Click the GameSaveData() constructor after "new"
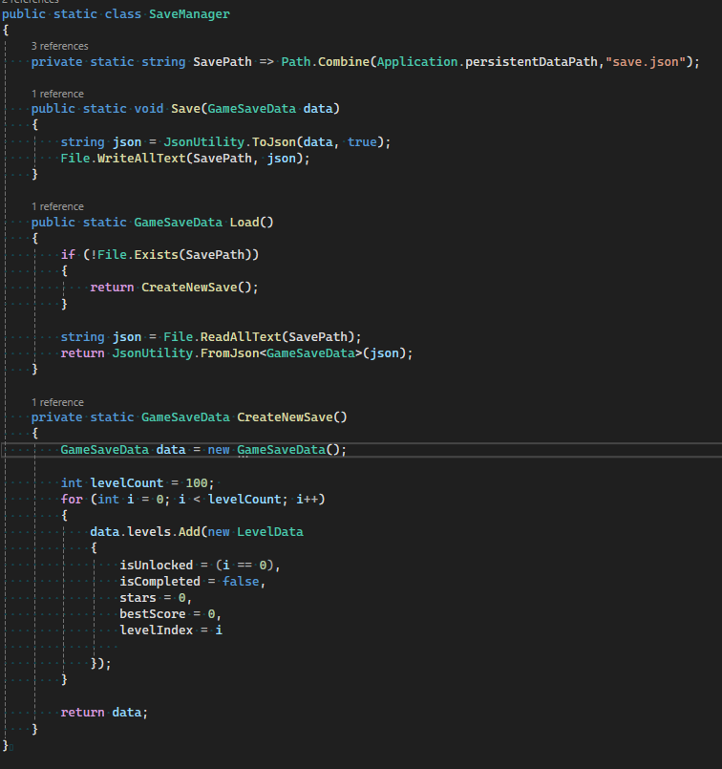Screen dimensions: 722x769 pos(288,450)
